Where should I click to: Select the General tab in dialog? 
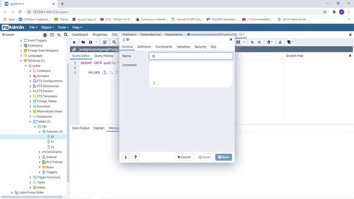(127, 46)
